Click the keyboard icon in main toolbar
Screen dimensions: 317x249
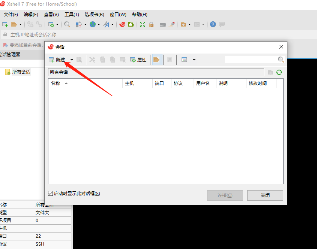(x=163, y=25)
